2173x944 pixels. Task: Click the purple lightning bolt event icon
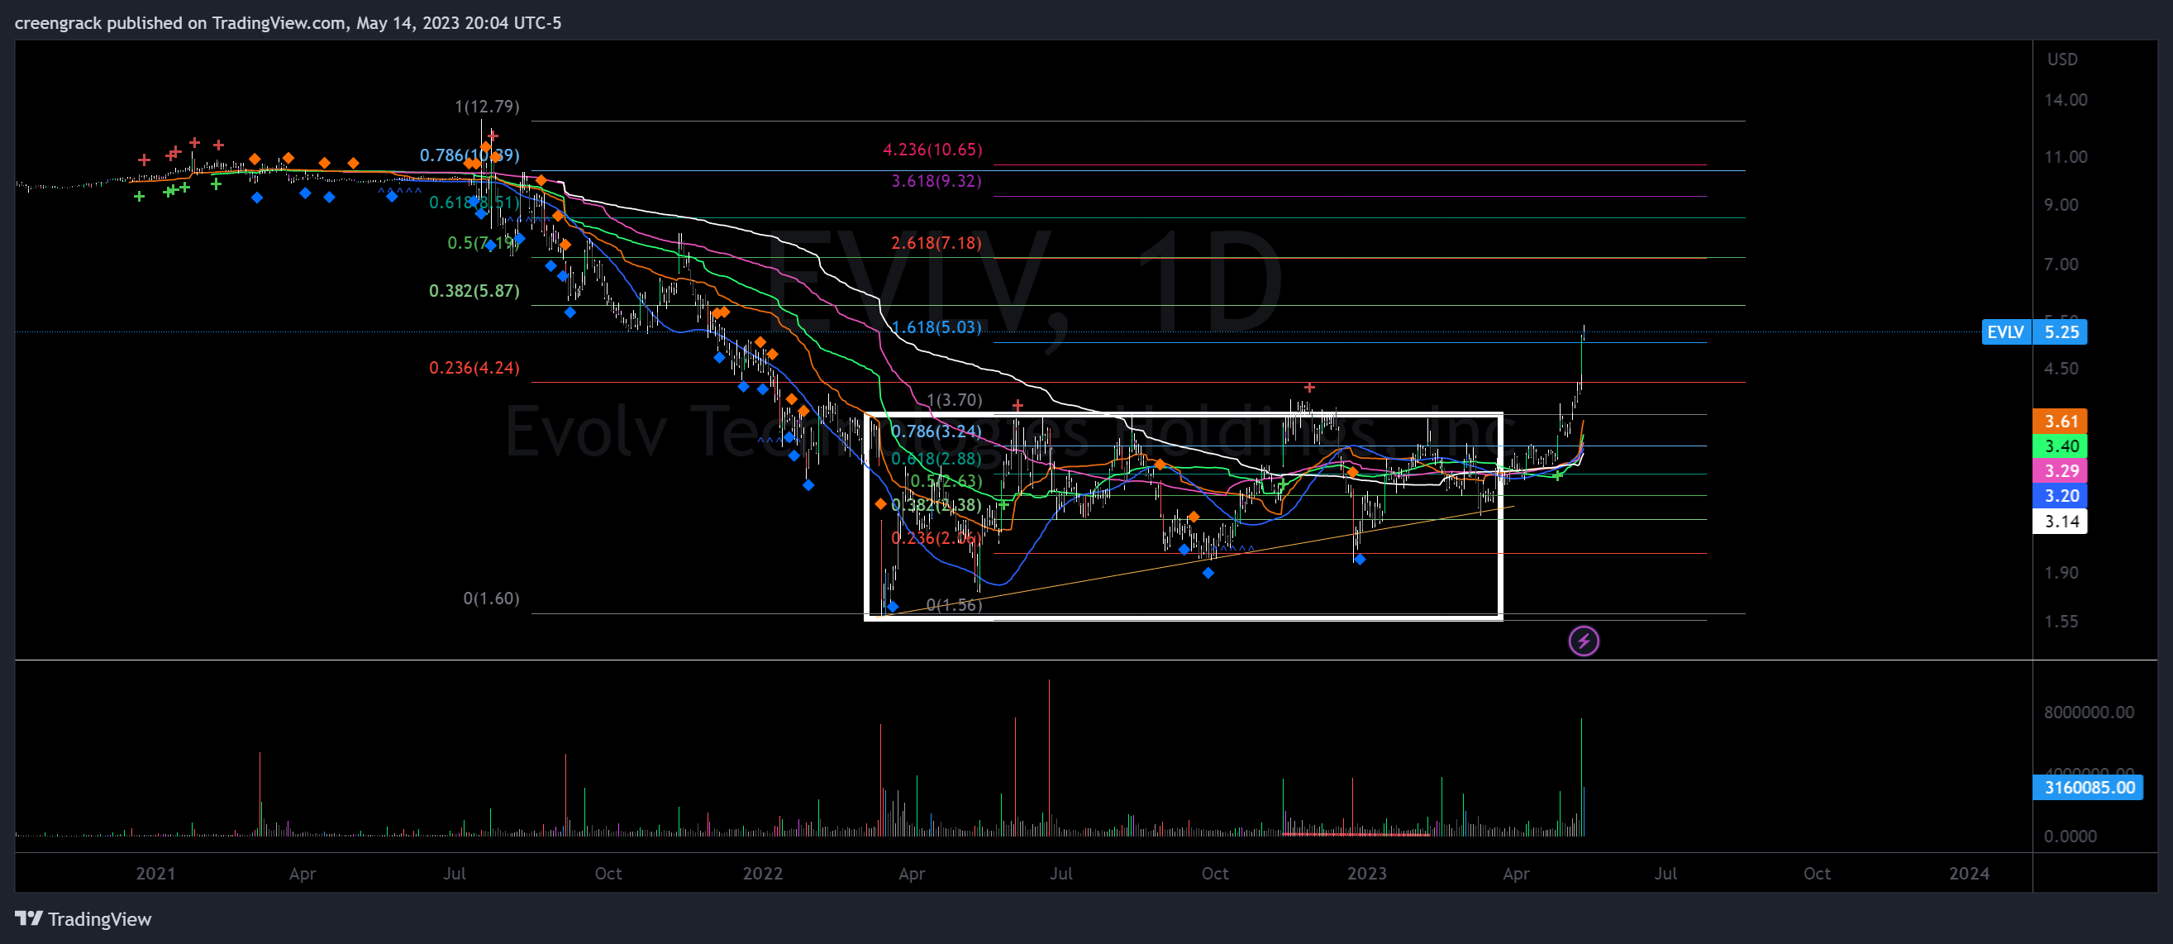coord(1584,641)
